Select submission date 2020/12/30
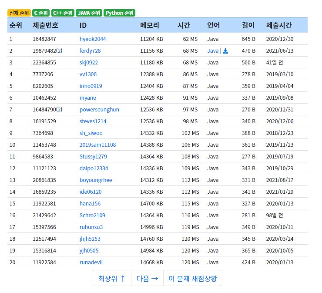The image size is (322, 293). pyautogui.click(x=280, y=39)
